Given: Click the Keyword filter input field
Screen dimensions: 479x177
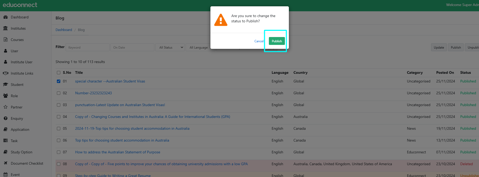Looking at the screenshot, I should (x=87, y=47).
